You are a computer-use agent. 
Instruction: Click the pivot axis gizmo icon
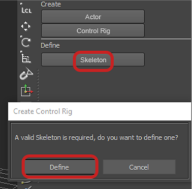[x=26, y=90]
